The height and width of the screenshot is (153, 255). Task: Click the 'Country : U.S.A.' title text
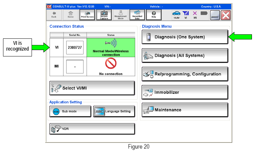(x=211, y=6)
